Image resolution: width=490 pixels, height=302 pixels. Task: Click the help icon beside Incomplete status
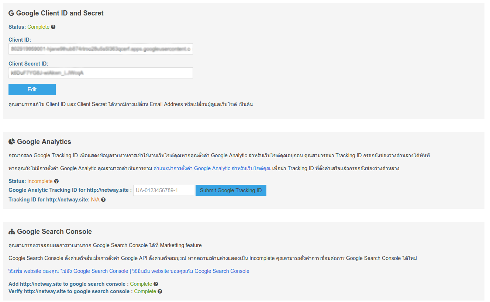(x=56, y=181)
